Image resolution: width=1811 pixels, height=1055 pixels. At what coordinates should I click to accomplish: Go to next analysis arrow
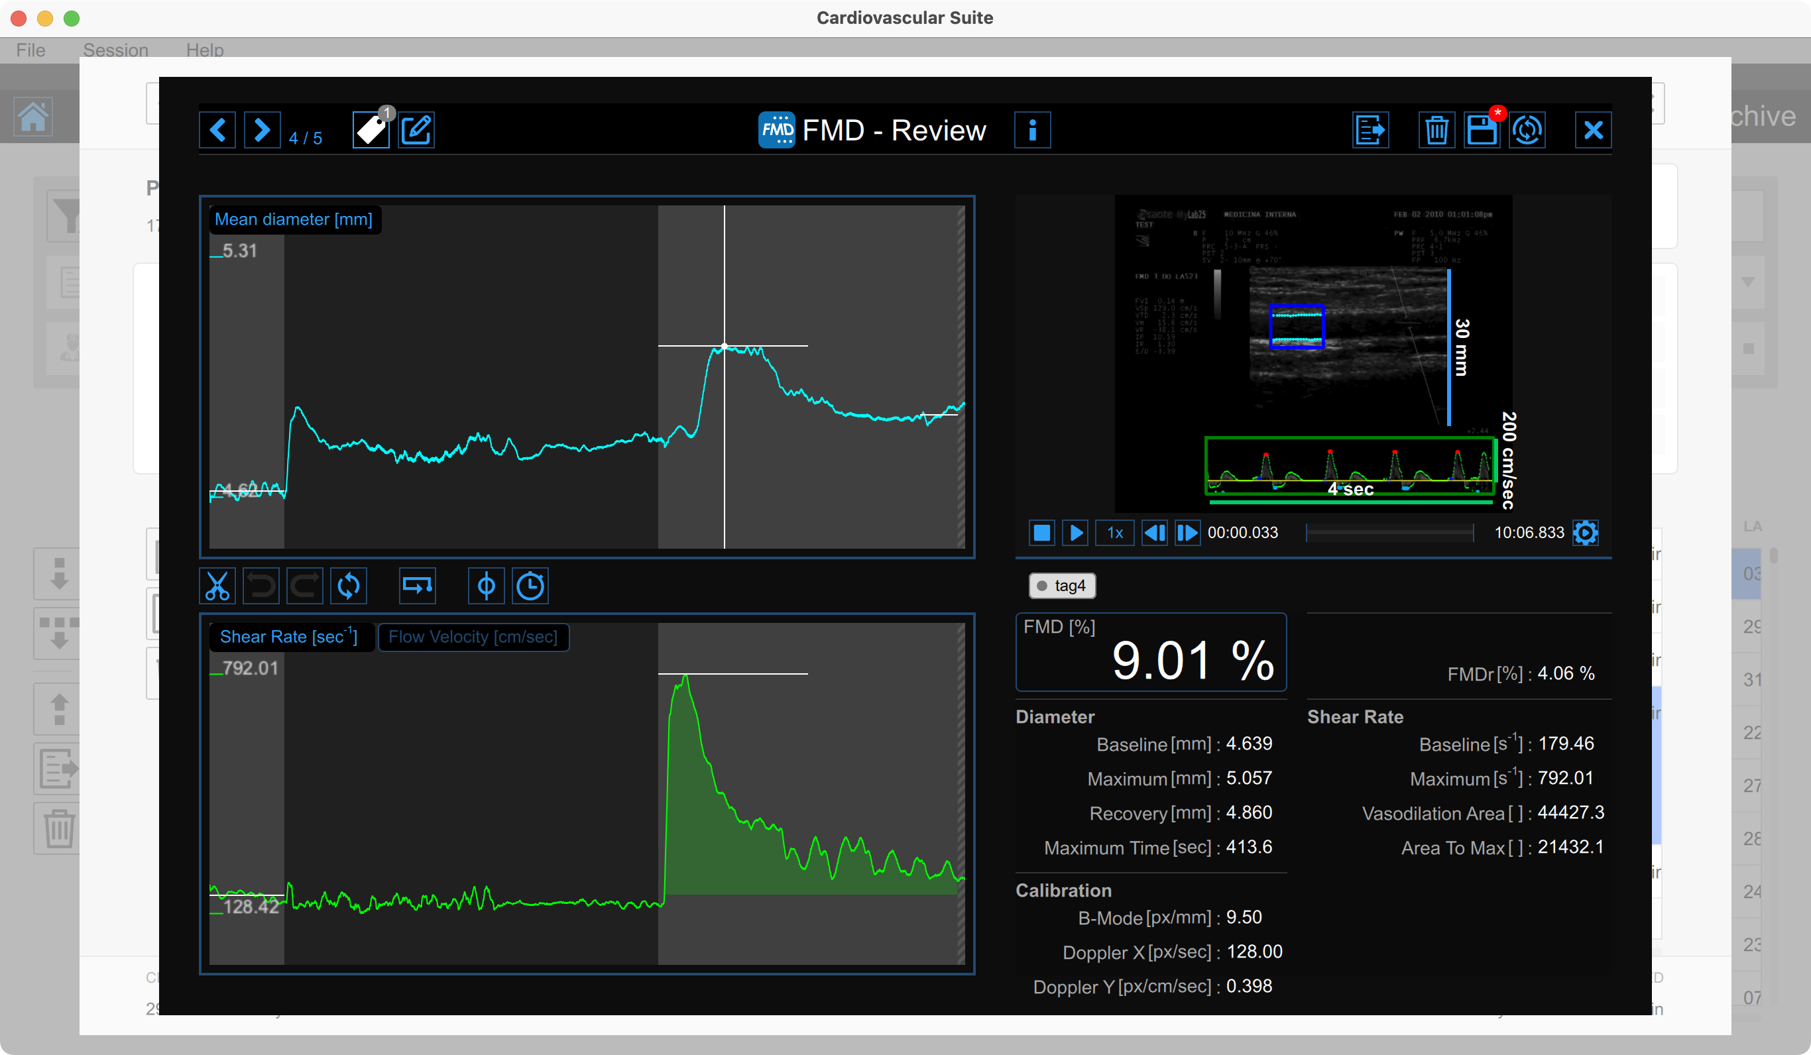point(262,130)
